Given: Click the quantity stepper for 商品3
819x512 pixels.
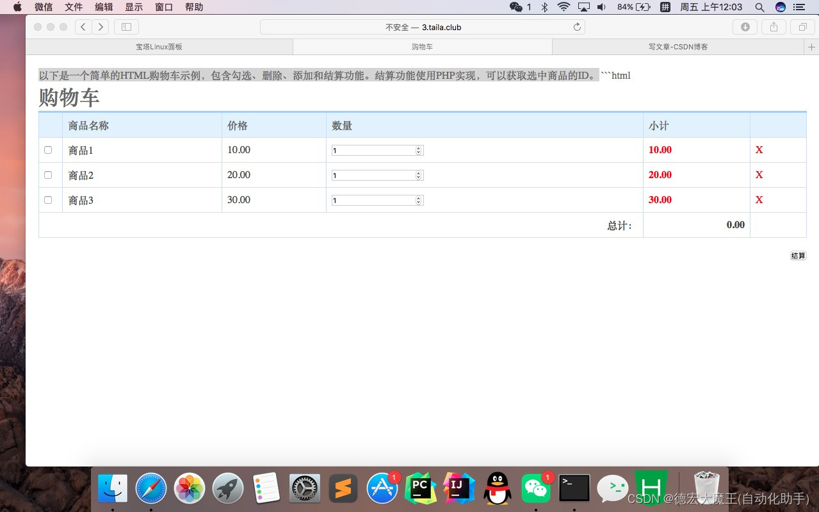Looking at the screenshot, I should 419,200.
